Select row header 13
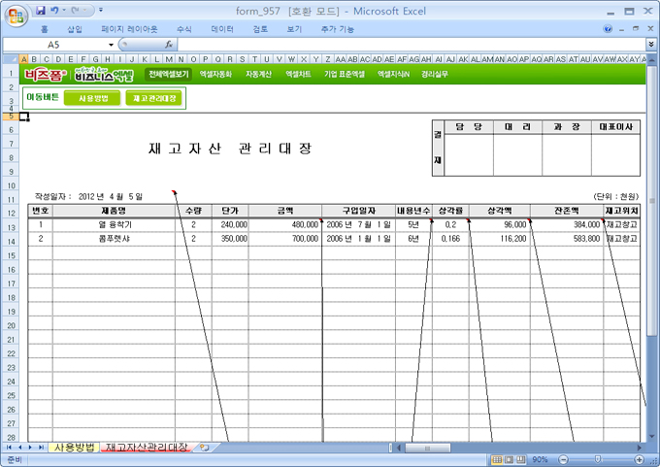 coord(12,227)
